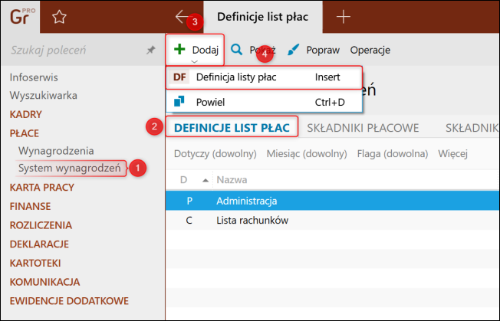Expand the Dodaj dropdown chevron
Image resolution: width=500 pixels, height=321 pixels.
tap(195, 61)
